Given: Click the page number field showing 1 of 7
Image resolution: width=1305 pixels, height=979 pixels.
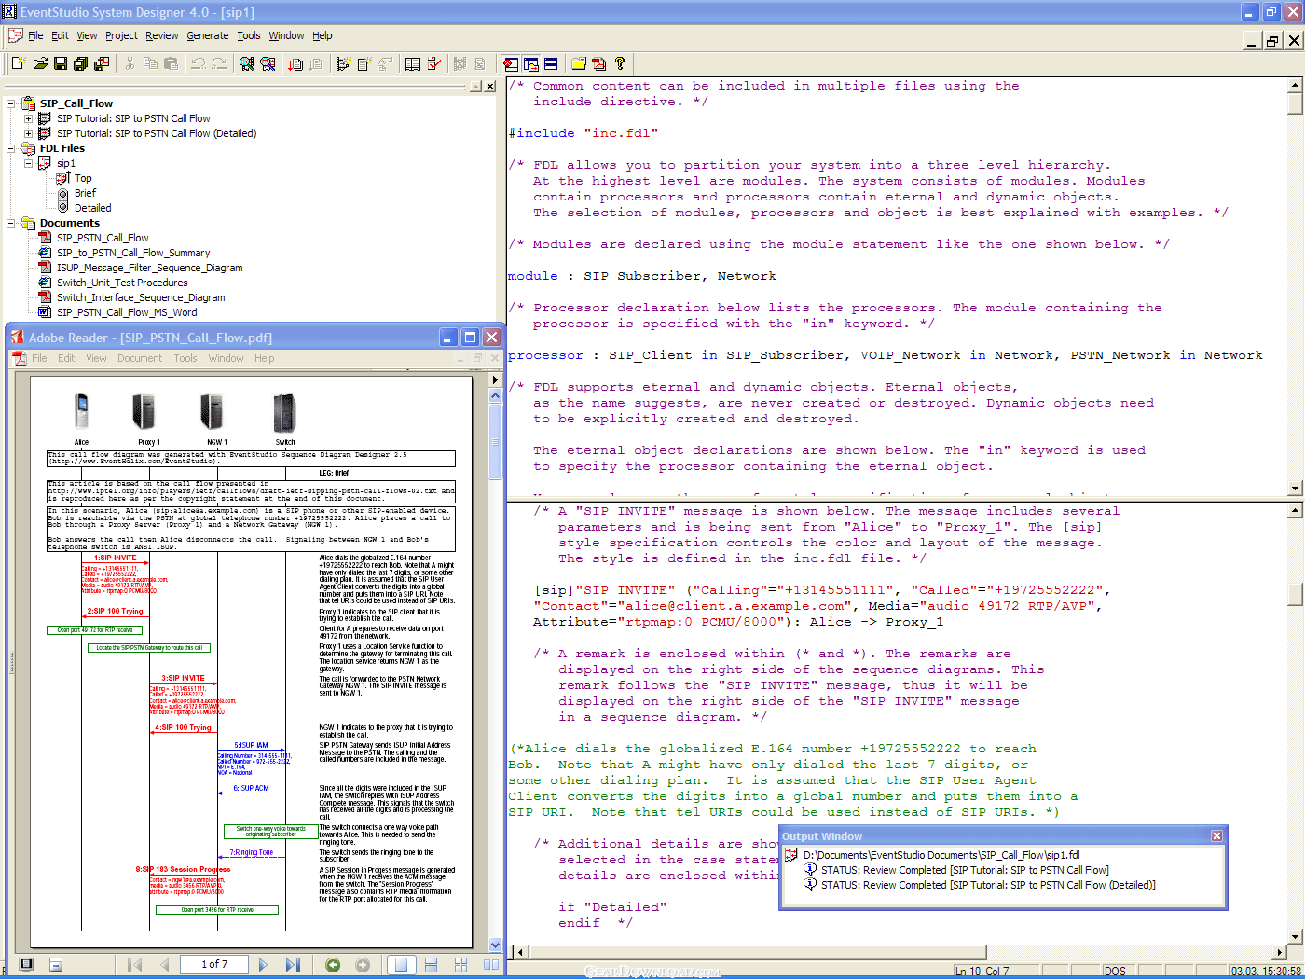Looking at the screenshot, I should pos(214,964).
